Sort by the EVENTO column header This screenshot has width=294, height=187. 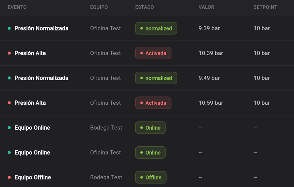17,7
